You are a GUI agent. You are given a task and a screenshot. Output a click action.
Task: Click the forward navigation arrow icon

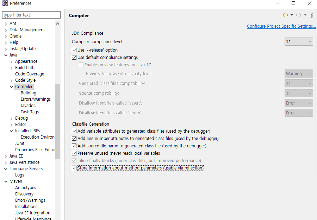pyautogui.click(x=299, y=15)
